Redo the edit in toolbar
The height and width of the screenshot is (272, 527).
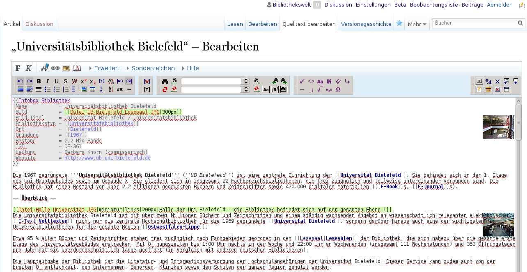30,81
